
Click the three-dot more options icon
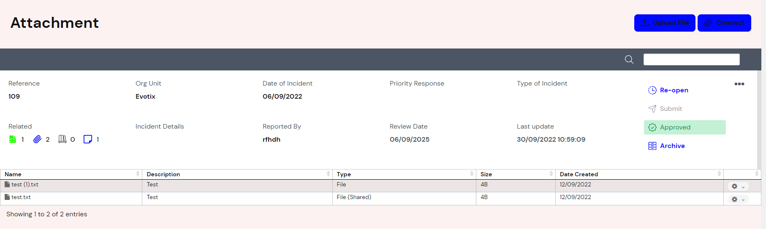(739, 84)
